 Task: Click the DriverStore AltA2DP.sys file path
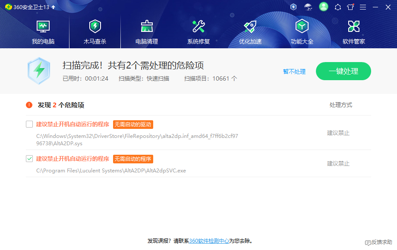(x=137, y=140)
